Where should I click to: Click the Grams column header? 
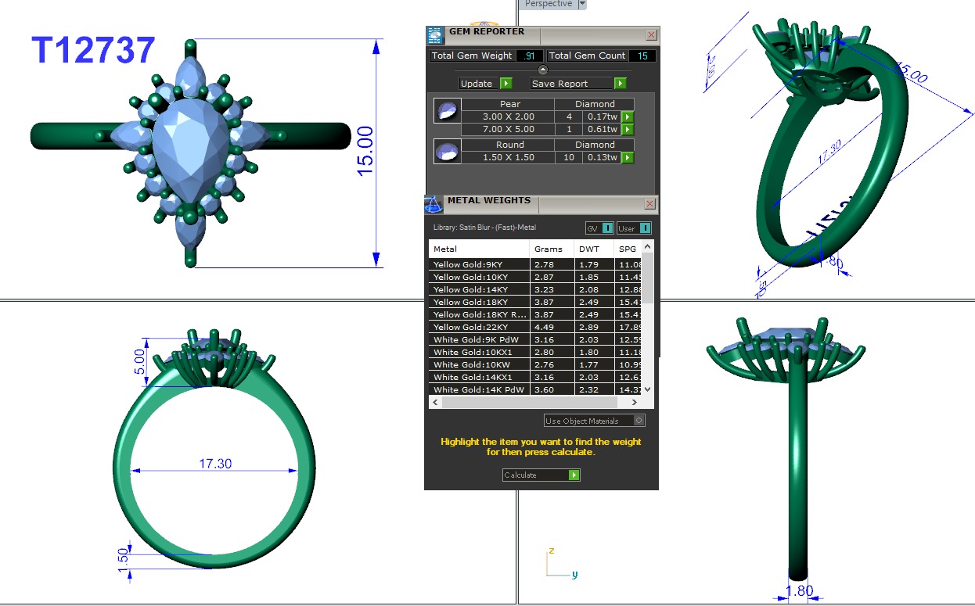[x=552, y=249]
